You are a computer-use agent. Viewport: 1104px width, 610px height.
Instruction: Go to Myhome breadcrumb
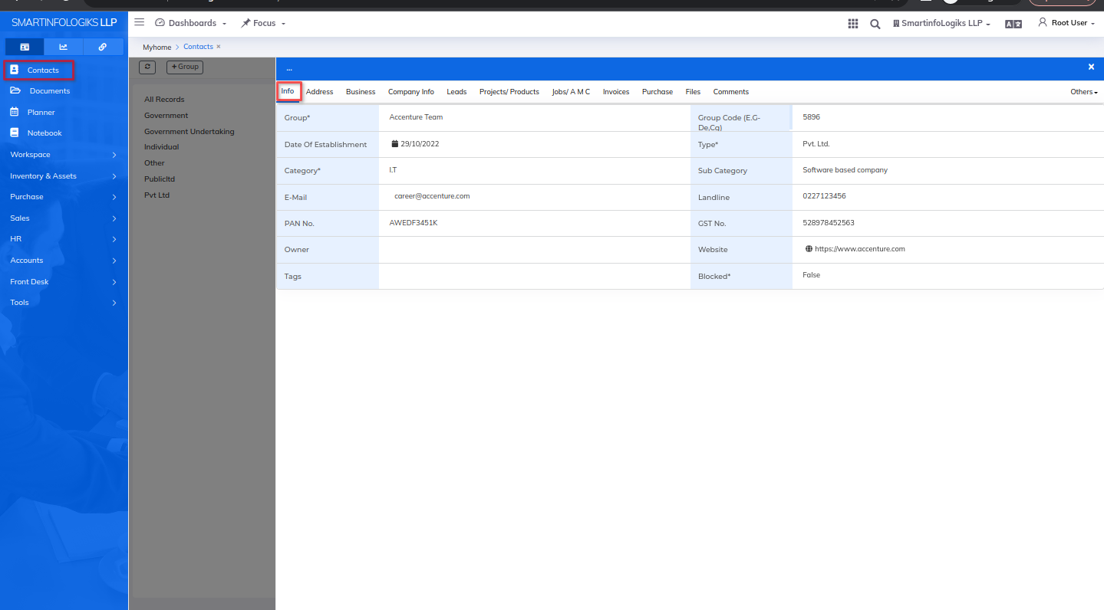tap(157, 48)
